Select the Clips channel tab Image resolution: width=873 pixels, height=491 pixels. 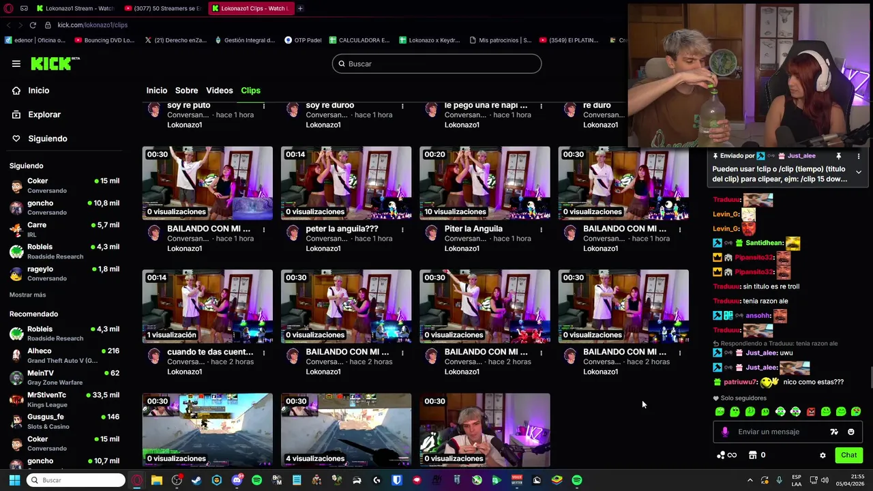pos(250,90)
